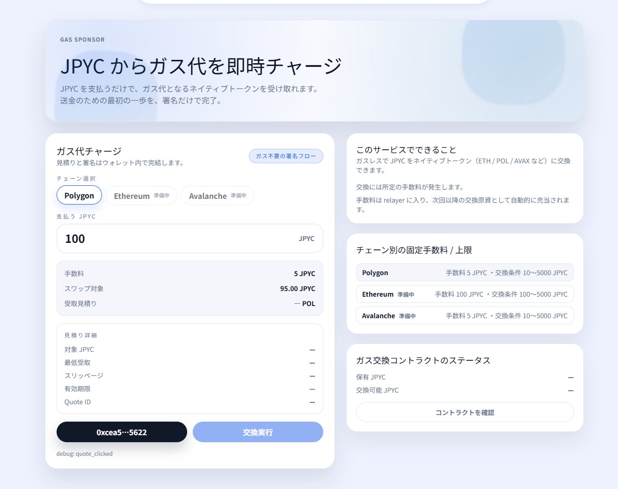This screenshot has width=618, height=489.
Task: Select the Ethereum row in fee table
Action: [x=465, y=294]
